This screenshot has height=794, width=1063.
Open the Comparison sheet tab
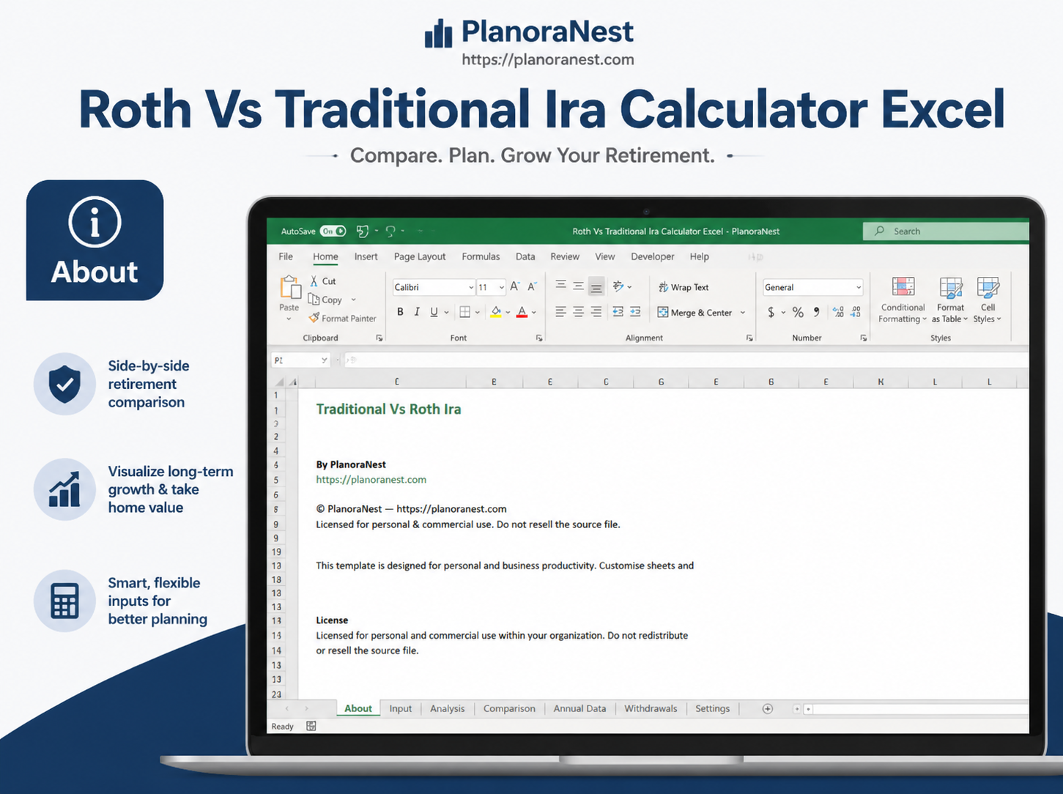509,708
